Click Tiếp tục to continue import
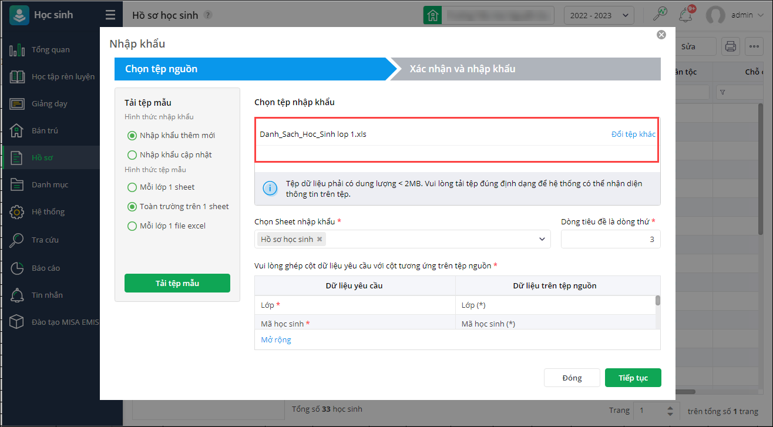Screen dimensions: 773x427 coord(633,378)
